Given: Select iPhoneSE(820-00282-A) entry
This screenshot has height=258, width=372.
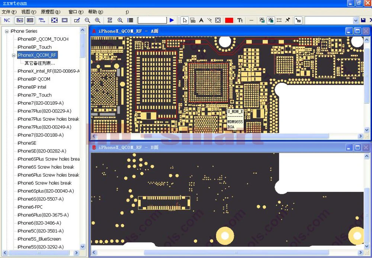Looking at the screenshot, I should pyautogui.click(x=42, y=151).
